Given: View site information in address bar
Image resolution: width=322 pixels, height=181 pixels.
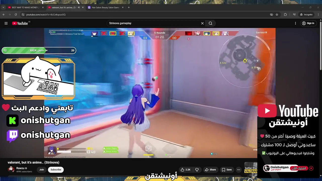Looking at the screenshot, I should click(23, 15).
